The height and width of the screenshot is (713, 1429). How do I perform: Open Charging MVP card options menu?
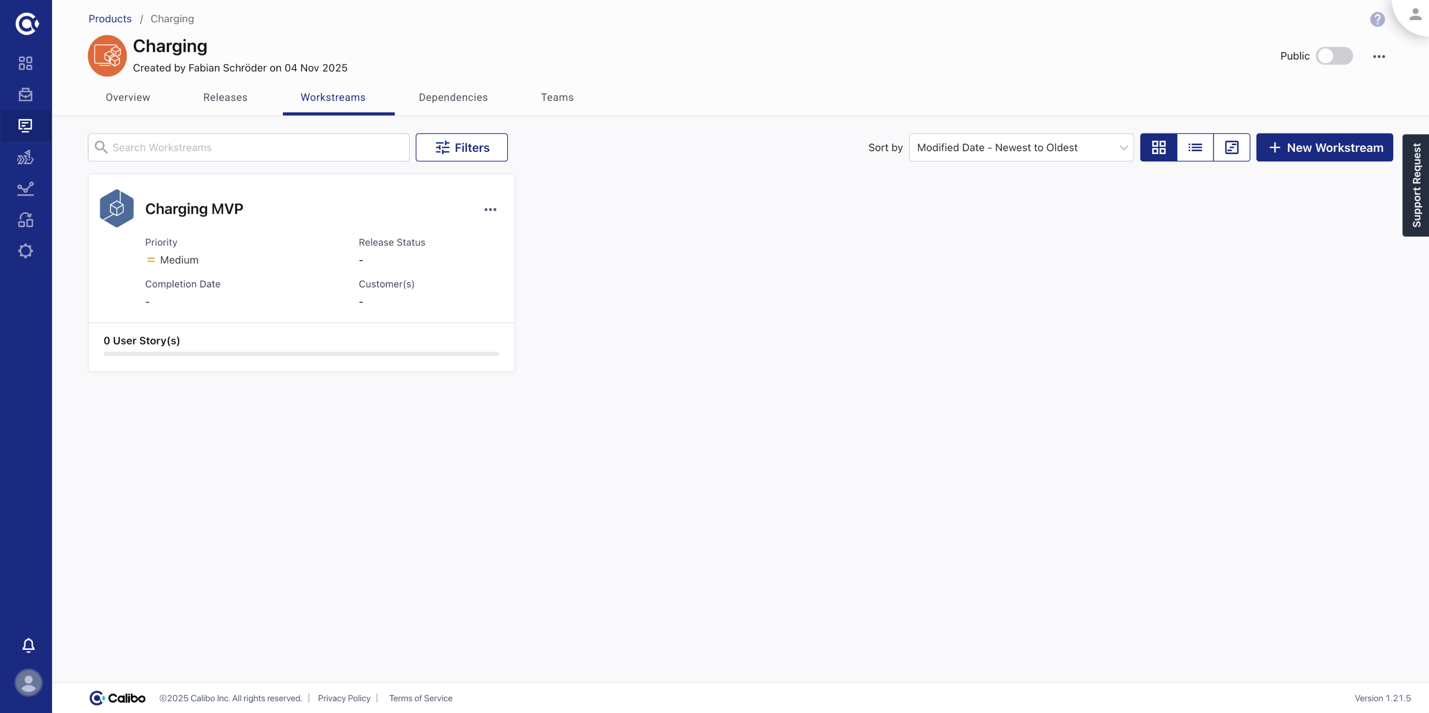pos(490,209)
